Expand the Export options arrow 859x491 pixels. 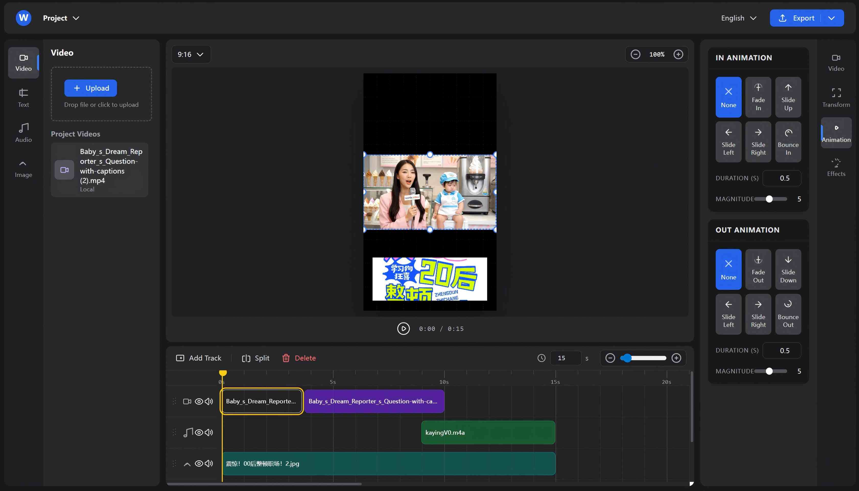pyautogui.click(x=831, y=18)
